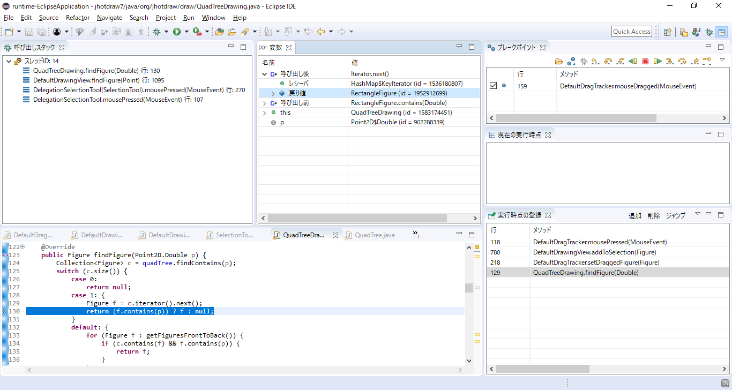
Task: Click the 追加 button
Action: (634, 215)
